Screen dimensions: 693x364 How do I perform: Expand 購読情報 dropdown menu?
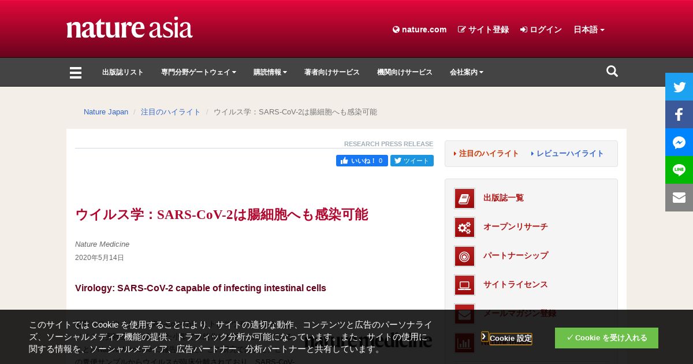point(270,72)
